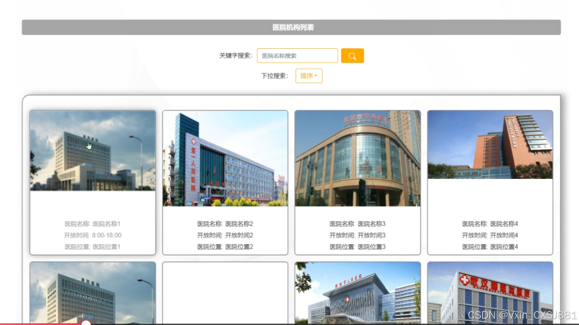Click the orange magnifier search button
This screenshot has width=579, height=325.
pyautogui.click(x=352, y=55)
